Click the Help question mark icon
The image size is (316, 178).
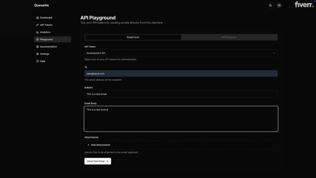click(38, 61)
